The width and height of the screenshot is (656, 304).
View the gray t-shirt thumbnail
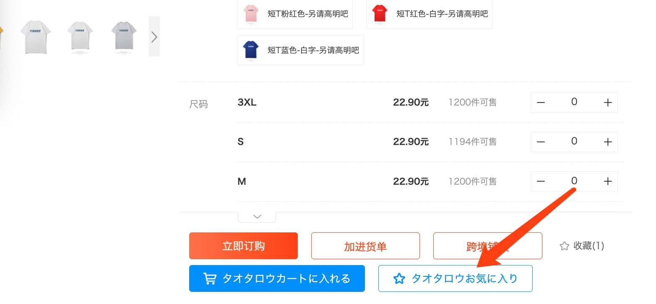click(124, 36)
